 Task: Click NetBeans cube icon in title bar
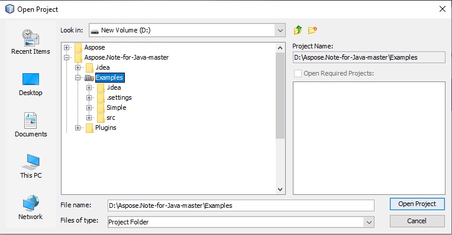pos(9,9)
